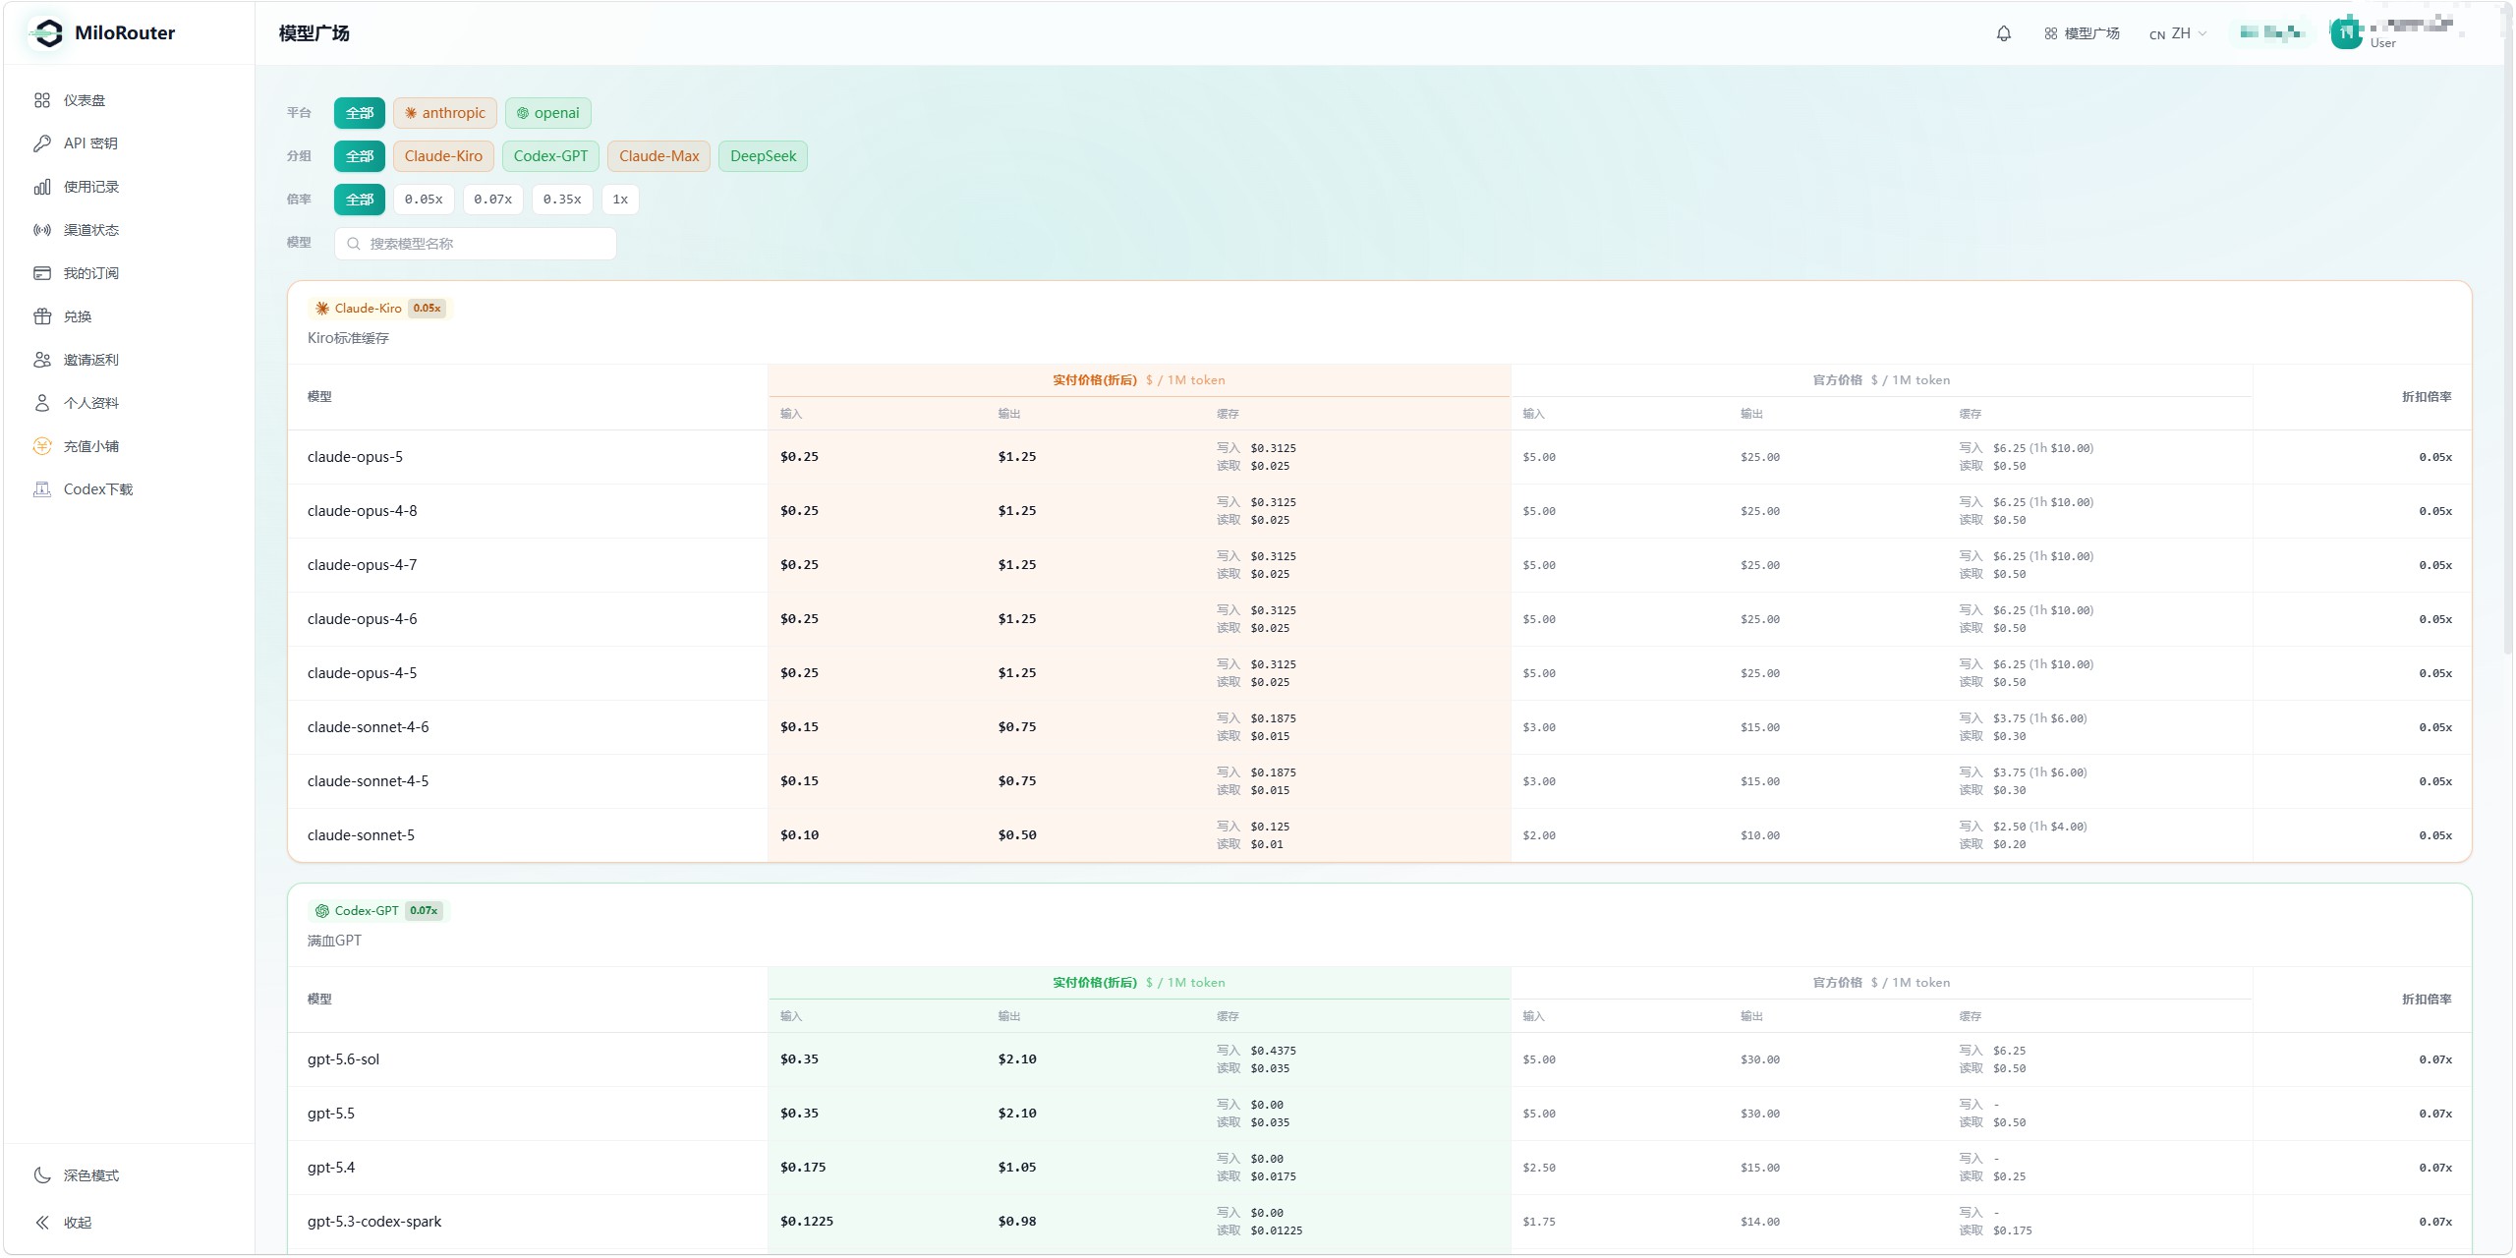Filter group by DeepSeek
This screenshot has width=2516, height=1258.
coord(764,156)
